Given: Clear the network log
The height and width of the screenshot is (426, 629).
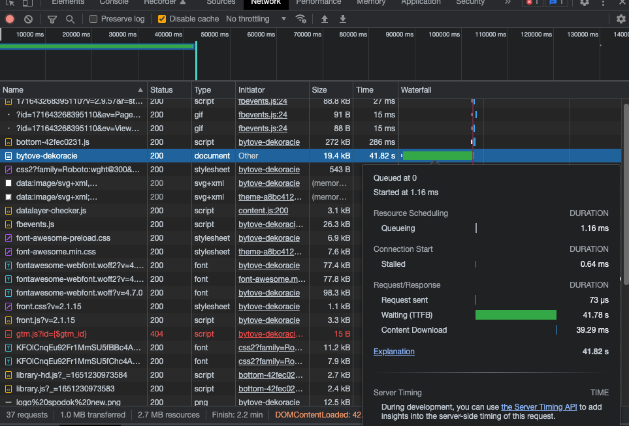Looking at the screenshot, I should (28, 19).
